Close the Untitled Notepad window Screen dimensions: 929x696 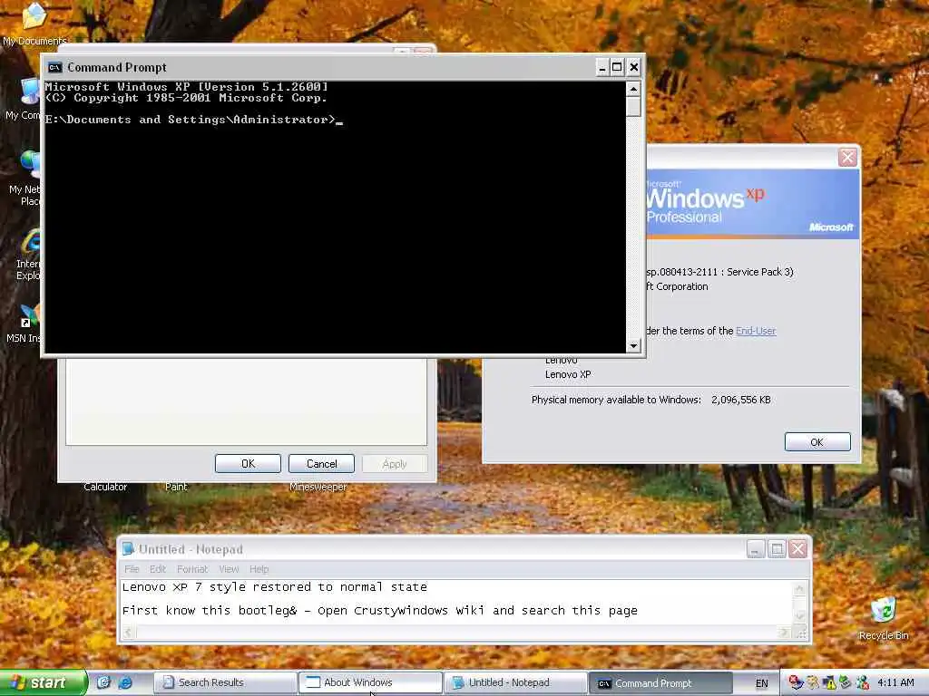pos(798,549)
